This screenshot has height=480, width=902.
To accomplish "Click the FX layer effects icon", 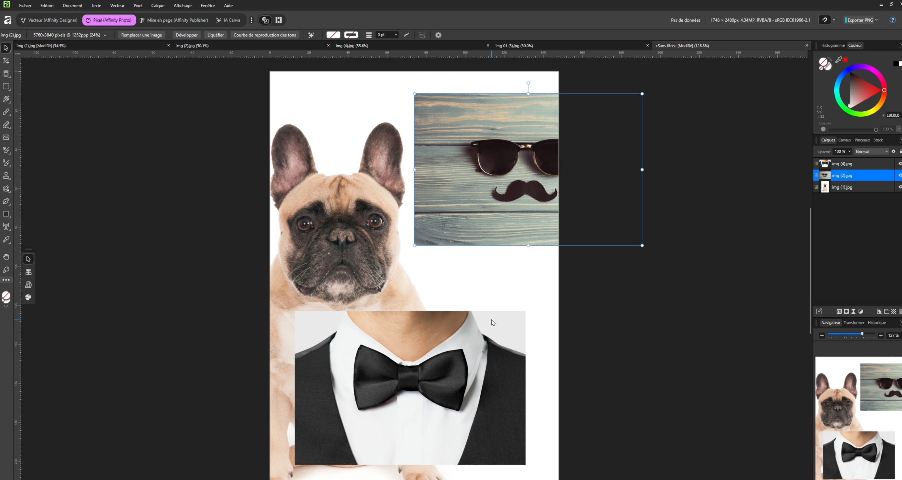I will [839, 311].
